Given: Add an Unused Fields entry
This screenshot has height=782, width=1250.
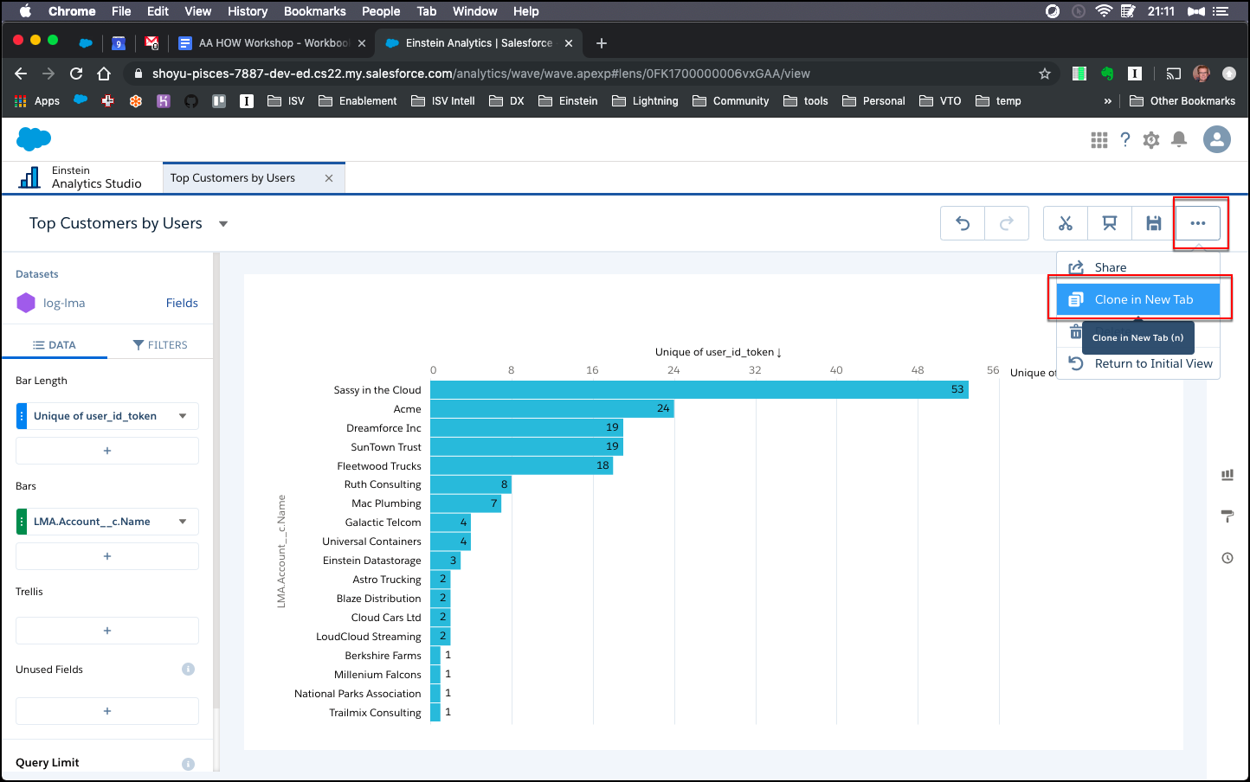Looking at the screenshot, I should [107, 711].
